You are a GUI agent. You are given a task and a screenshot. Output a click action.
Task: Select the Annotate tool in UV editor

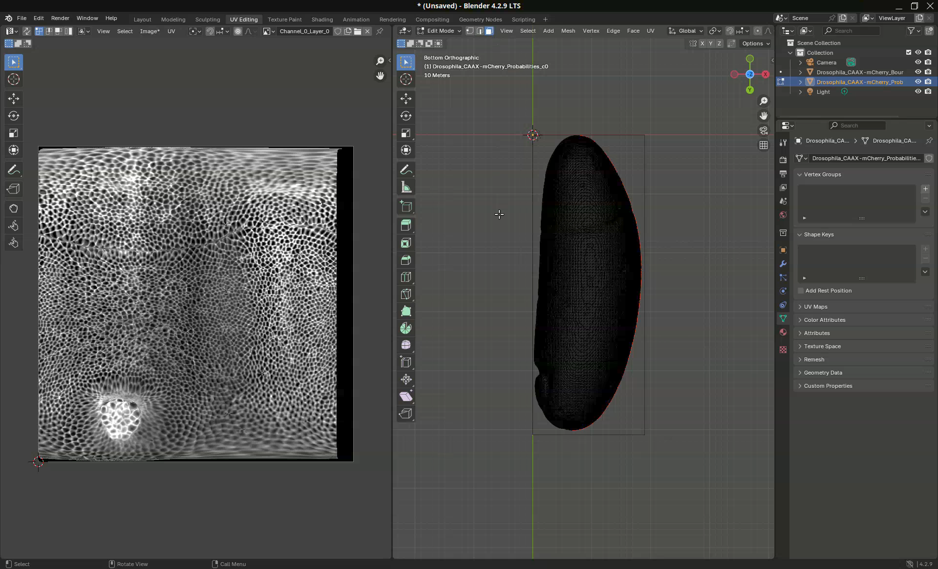pos(14,170)
